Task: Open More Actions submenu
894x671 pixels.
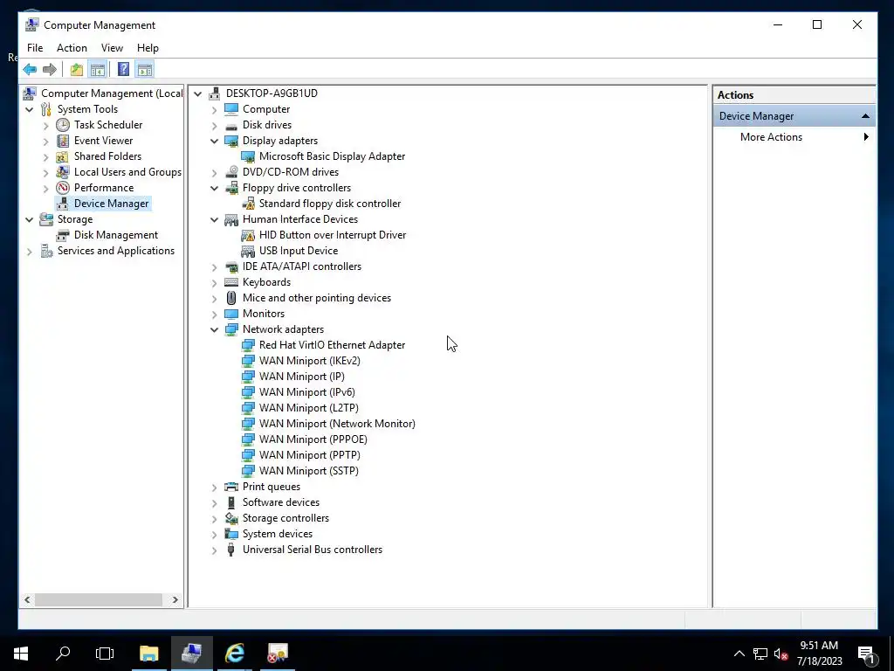Action: click(x=794, y=137)
